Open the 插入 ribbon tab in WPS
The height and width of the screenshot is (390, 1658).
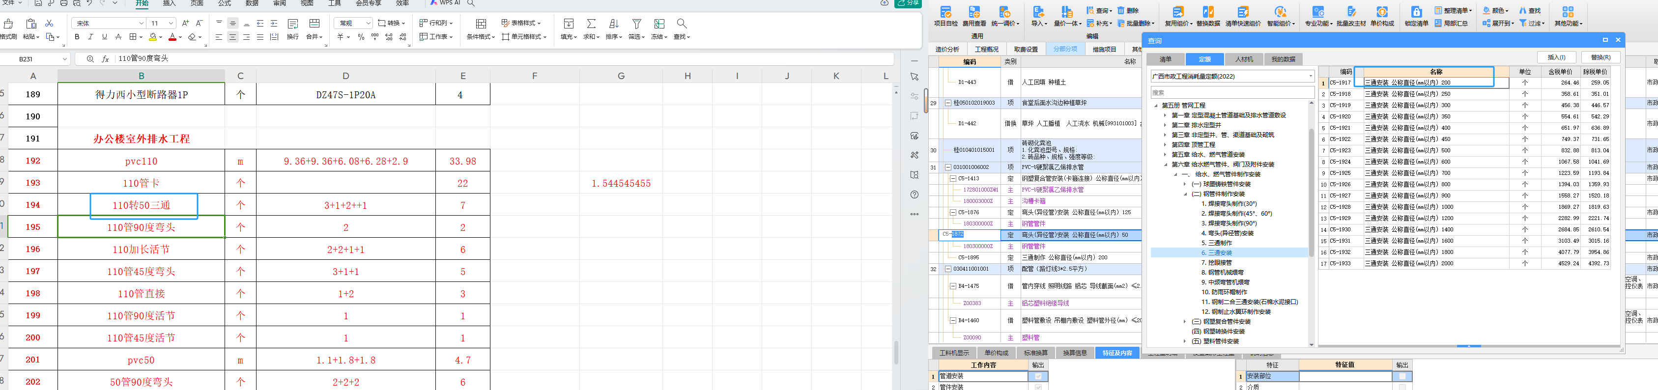point(169,3)
